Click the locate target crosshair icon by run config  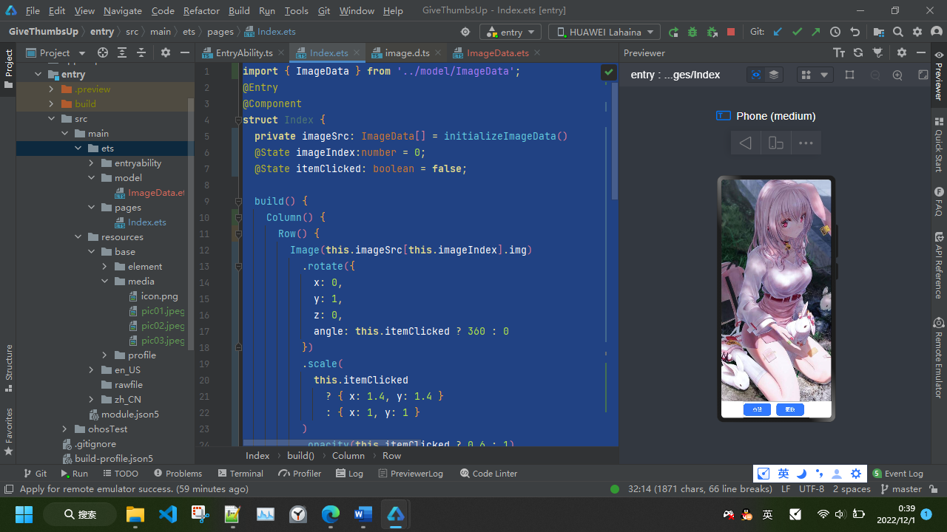465,32
